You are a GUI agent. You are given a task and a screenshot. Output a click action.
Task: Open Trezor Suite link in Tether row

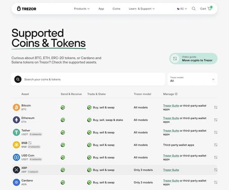(171, 131)
